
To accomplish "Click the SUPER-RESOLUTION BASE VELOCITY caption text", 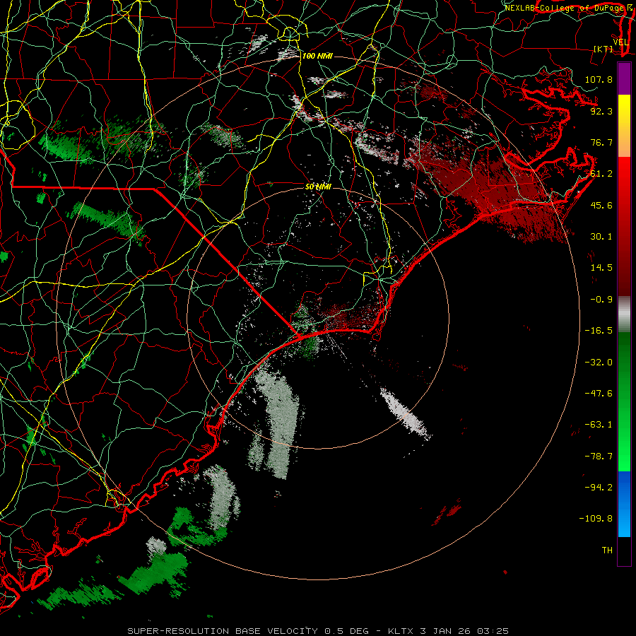I will coord(223,631).
